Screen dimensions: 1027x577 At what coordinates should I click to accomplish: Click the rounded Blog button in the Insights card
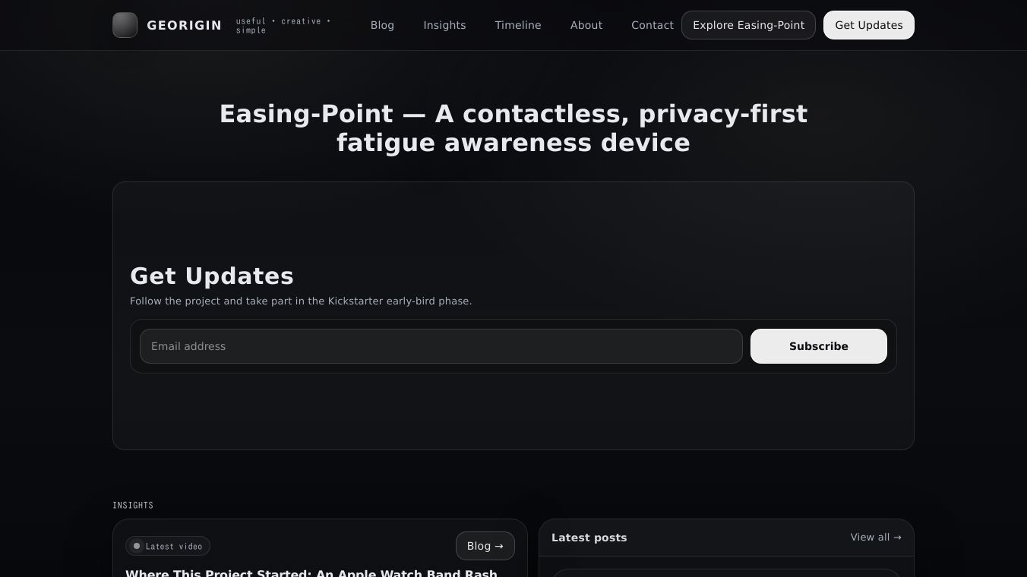pyautogui.click(x=485, y=546)
